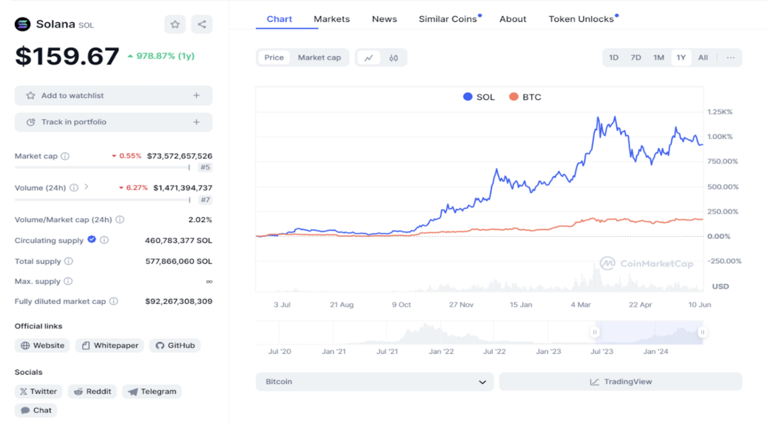Open the Markets tab
The image size is (770, 433).
pyautogui.click(x=332, y=19)
